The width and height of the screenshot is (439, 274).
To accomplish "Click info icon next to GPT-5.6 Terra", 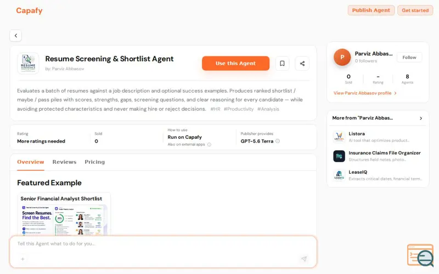I will tap(278, 141).
